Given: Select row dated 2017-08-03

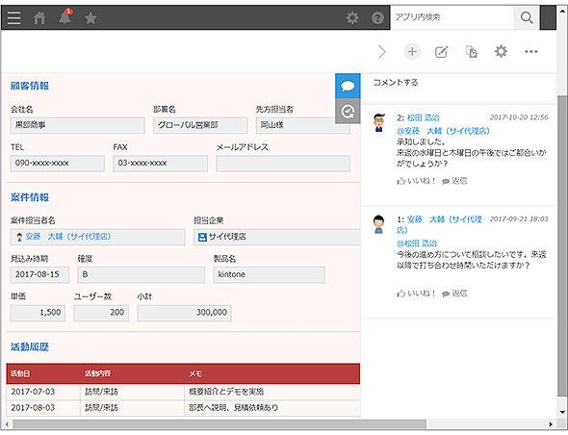Looking at the screenshot, I should point(183,408).
